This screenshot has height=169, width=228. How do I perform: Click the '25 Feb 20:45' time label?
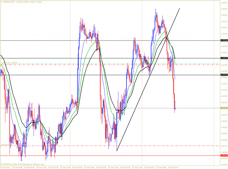click(65, 168)
